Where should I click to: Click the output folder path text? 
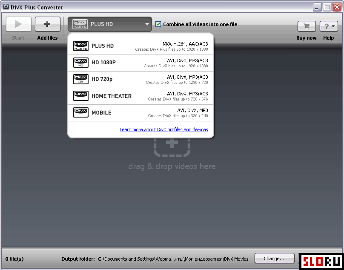click(173, 259)
